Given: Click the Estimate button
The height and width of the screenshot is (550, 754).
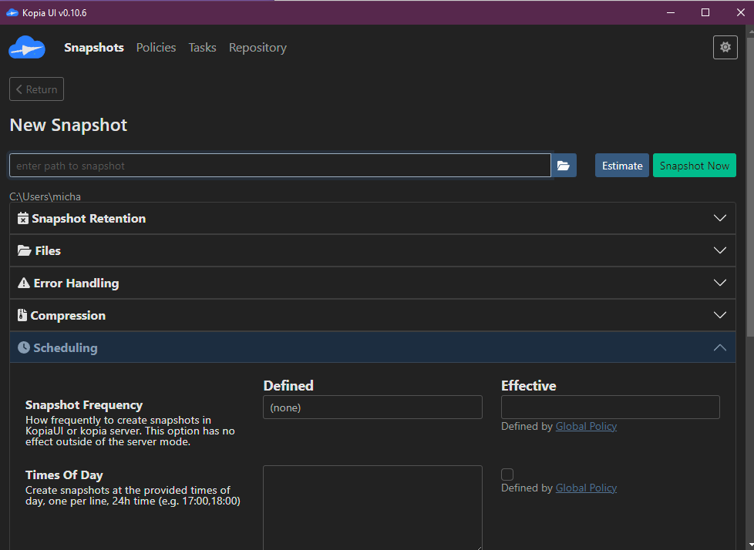Looking at the screenshot, I should (x=621, y=166).
